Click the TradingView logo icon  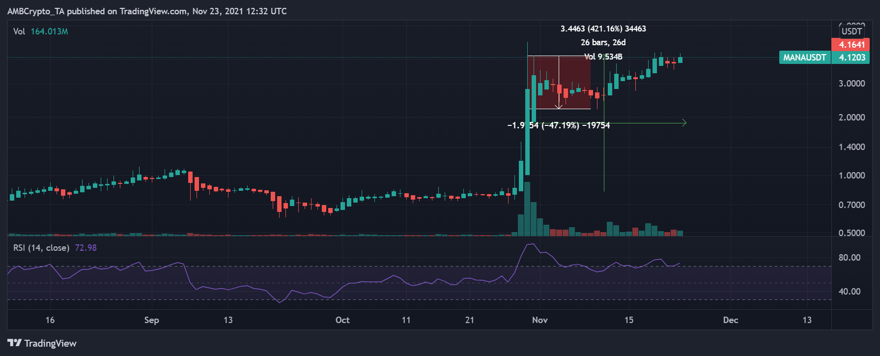14,343
